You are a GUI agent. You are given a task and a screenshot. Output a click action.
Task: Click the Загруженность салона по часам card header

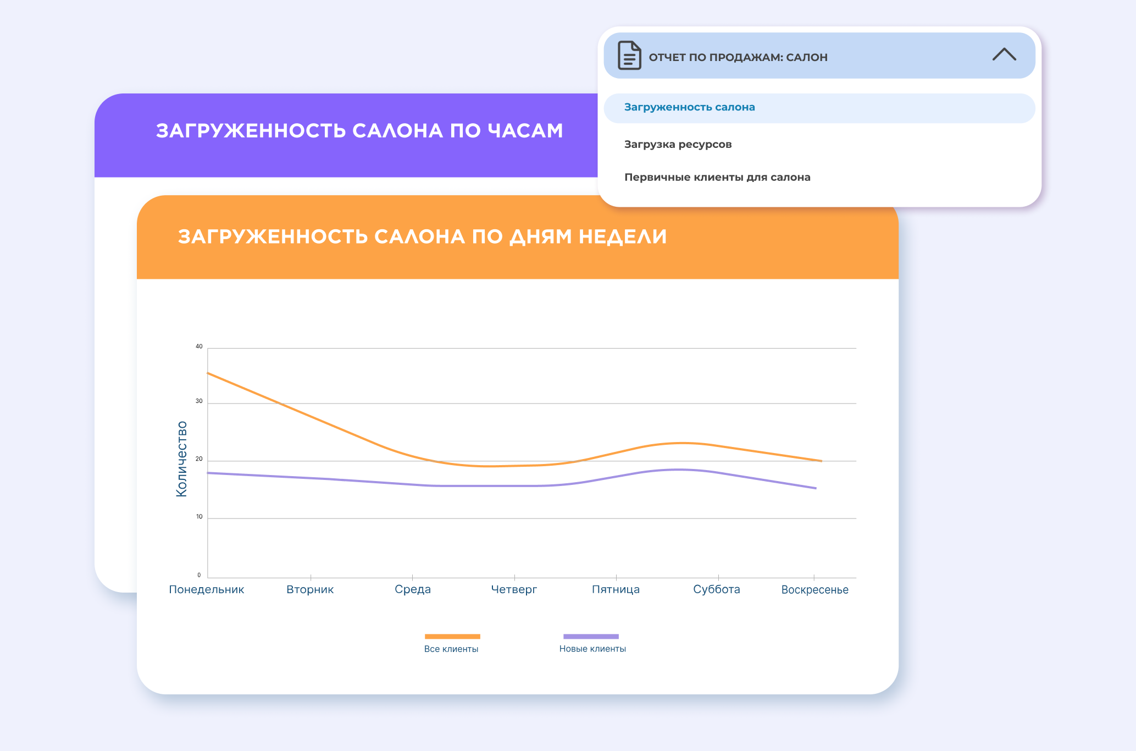pyautogui.click(x=359, y=131)
